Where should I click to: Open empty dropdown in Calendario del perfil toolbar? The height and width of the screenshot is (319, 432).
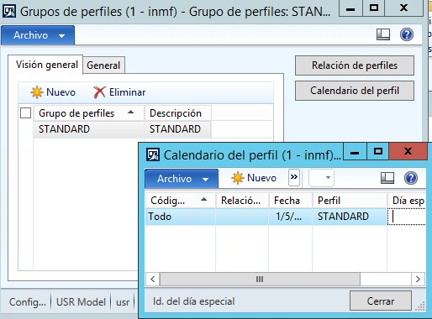point(321,178)
